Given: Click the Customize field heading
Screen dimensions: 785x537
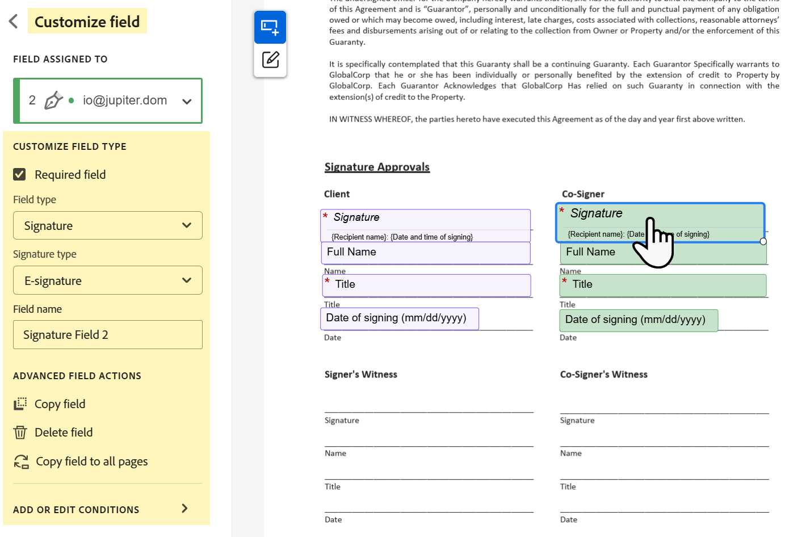Looking at the screenshot, I should pos(87,22).
